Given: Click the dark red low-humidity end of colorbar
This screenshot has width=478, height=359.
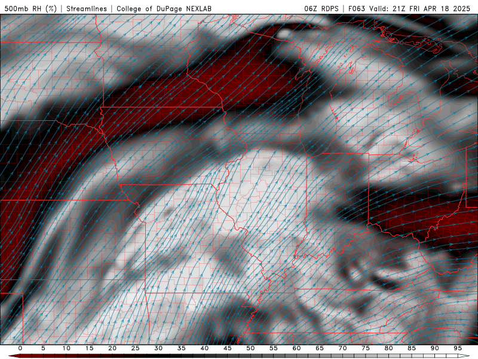Looking at the screenshot, I should tap(14, 356).
